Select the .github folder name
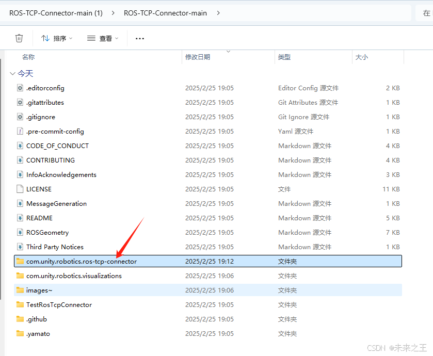Screen dimensions: 433x356 (x=37, y=319)
